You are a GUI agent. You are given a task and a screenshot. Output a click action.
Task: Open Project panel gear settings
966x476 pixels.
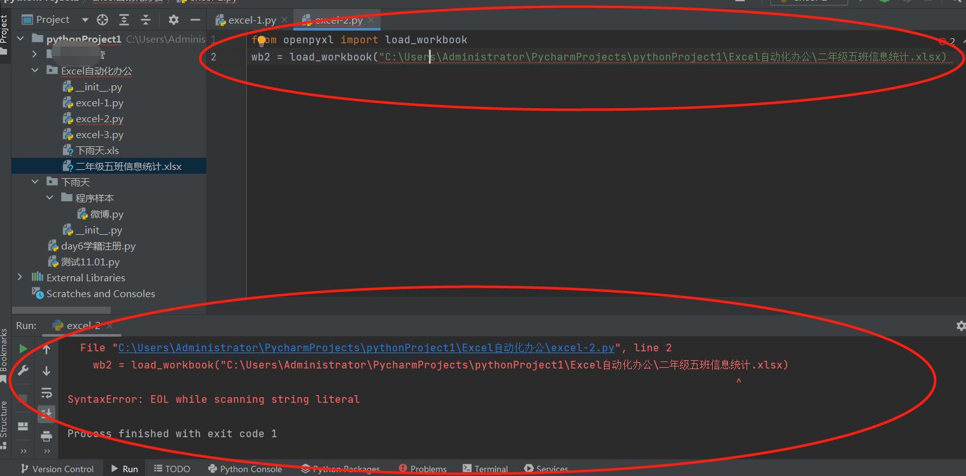174,20
